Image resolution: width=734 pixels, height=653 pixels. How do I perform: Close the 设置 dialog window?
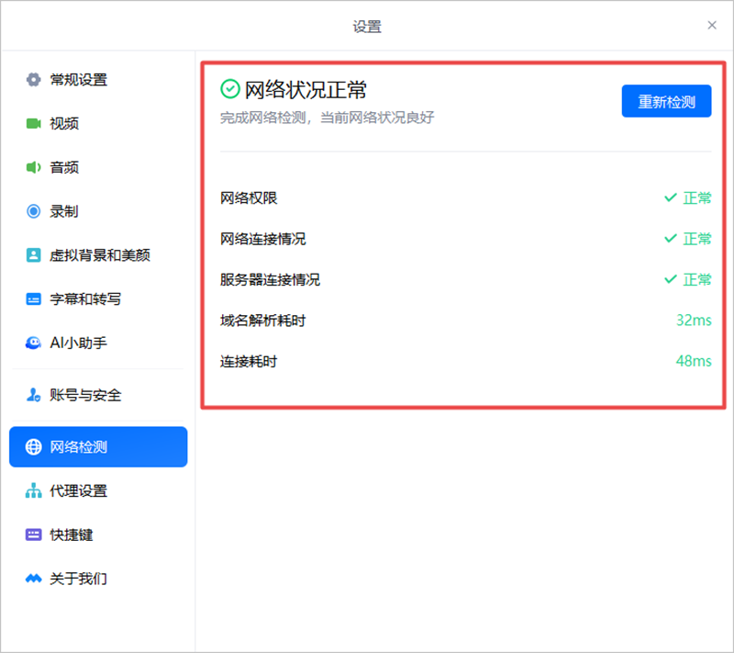(x=712, y=26)
